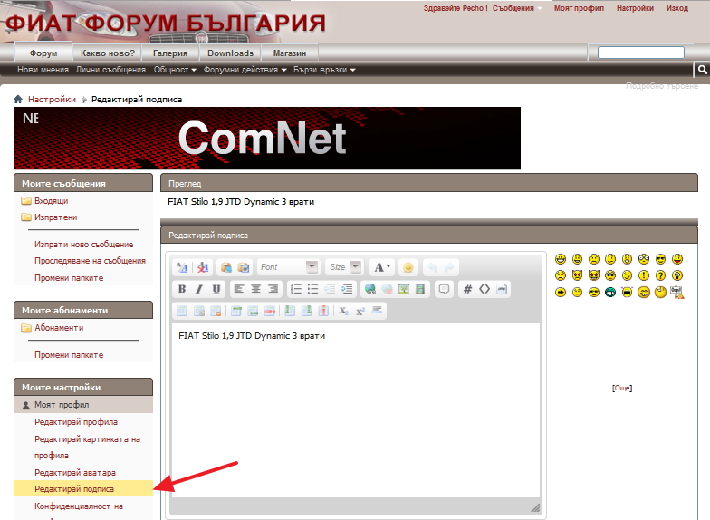Click the [Още] smilies link

[x=622, y=388]
